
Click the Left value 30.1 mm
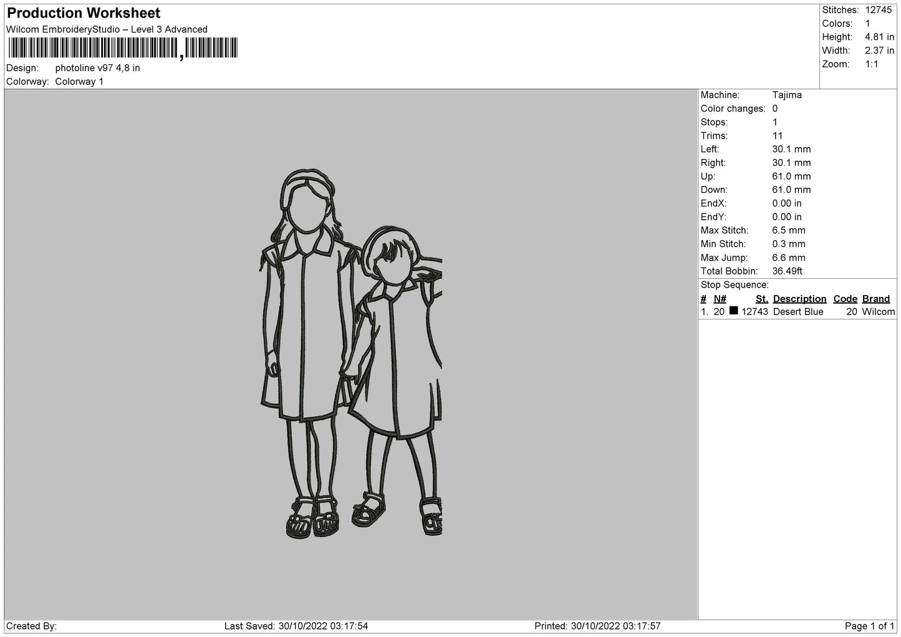[791, 149]
